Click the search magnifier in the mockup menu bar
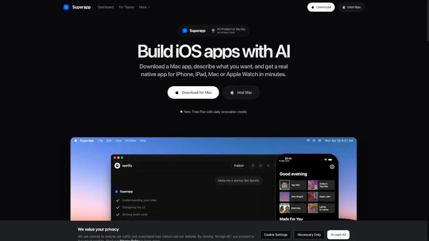 [314, 141]
